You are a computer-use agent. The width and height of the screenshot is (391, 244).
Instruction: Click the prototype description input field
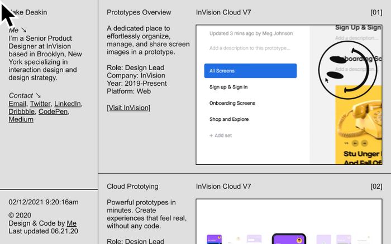pos(250,48)
